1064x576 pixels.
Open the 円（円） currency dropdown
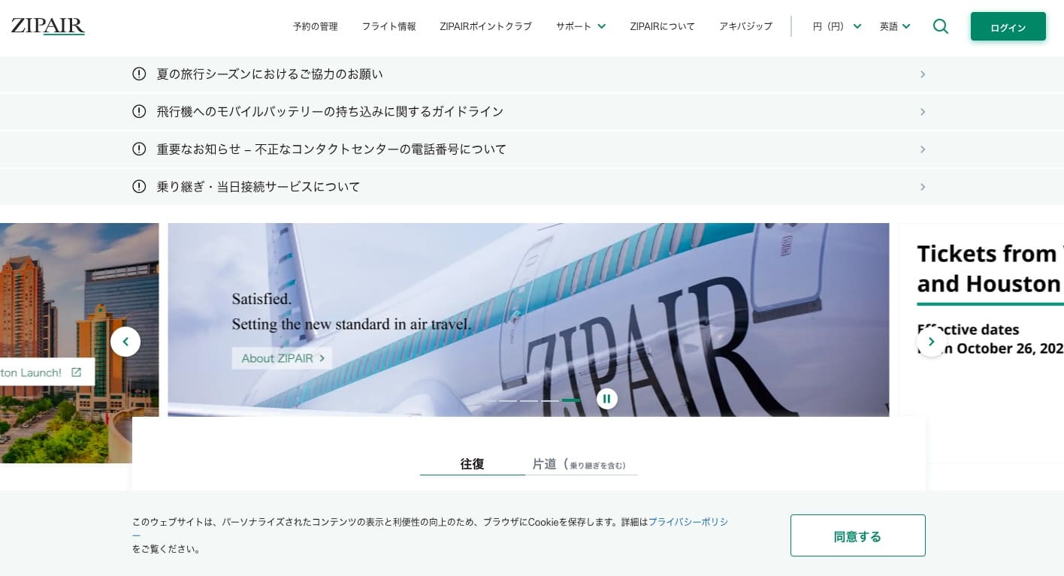[837, 26]
